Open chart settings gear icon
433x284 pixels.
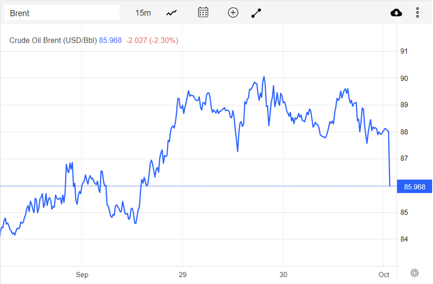[414, 272]
